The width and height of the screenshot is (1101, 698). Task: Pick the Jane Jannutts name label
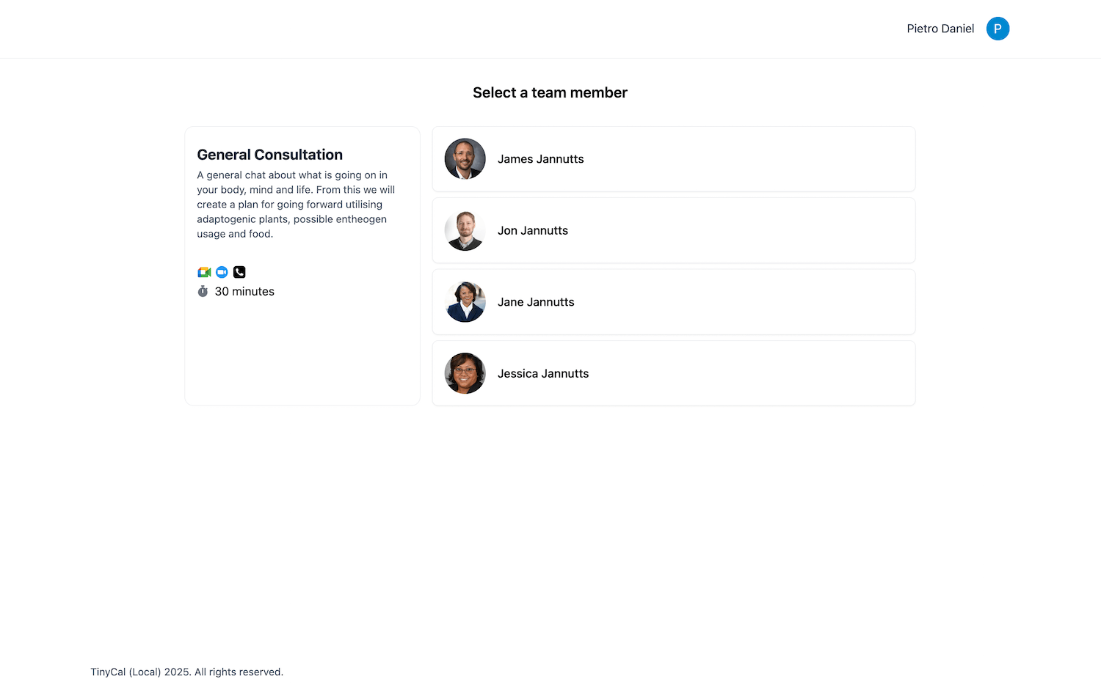(x=536, y=302)
